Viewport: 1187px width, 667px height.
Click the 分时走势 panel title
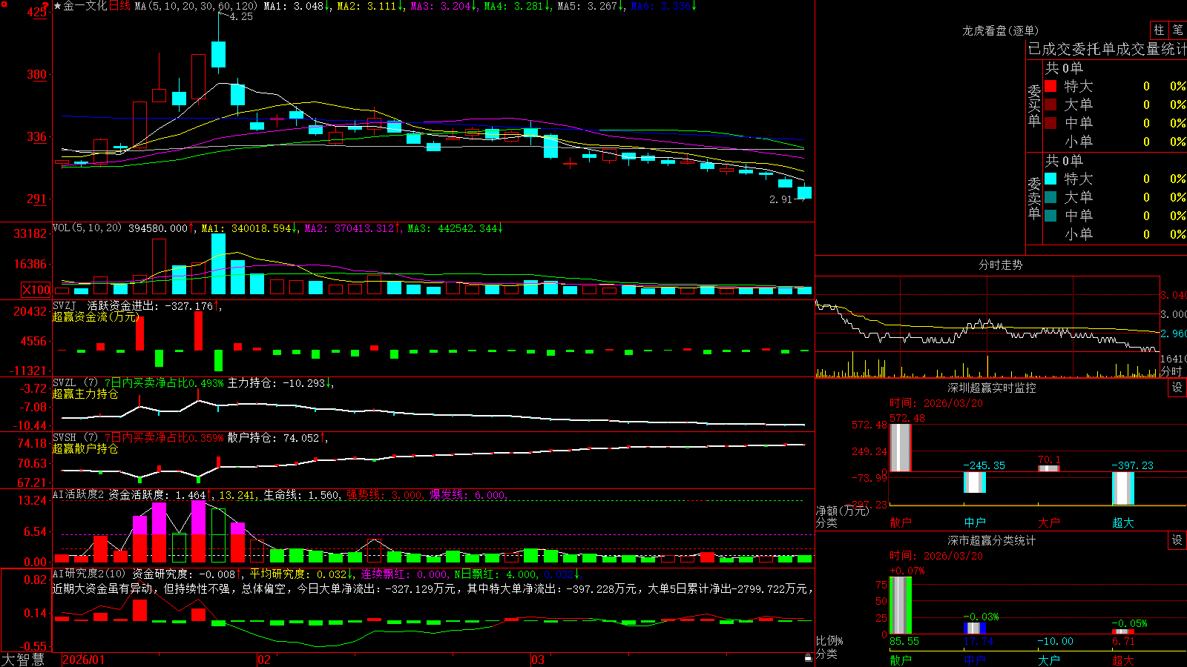[1000, 265]
